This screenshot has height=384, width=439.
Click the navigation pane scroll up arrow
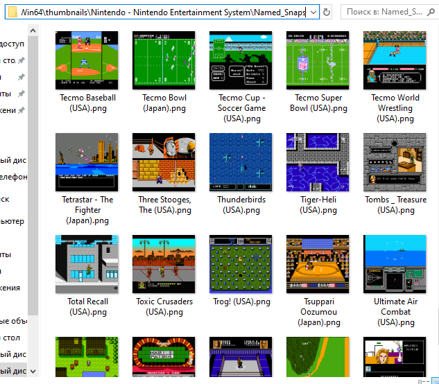point(33,30)
